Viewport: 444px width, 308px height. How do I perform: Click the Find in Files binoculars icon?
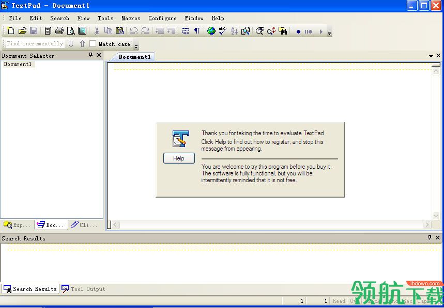[x=283, y=31]
